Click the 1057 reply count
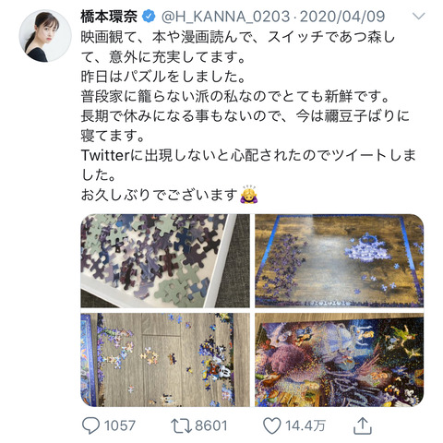Viewport: 443px width, 443px height. (120, 426)
